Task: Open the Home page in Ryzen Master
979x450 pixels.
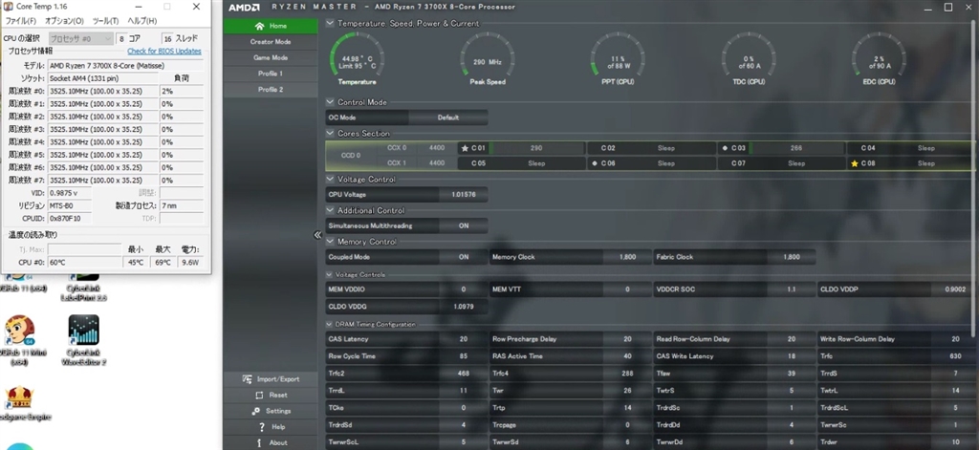Action: pos(271,26)
